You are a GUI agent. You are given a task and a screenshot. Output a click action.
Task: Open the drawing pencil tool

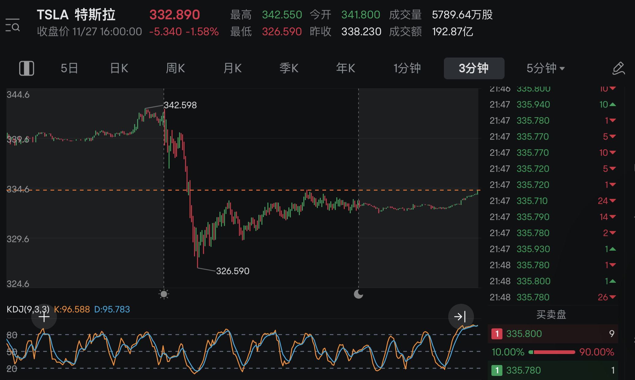click(x=618, y=68)
